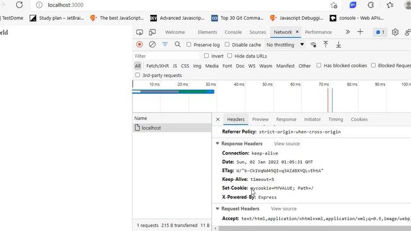The width and height of the screenshot is (411, 231).
Task: Click the blue extension icon in toolbar
Action: click(353, 5)
